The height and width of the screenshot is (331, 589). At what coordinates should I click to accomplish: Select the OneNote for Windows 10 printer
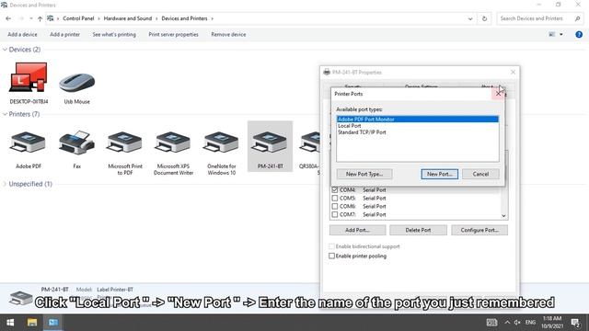click(x=221, y=143)
